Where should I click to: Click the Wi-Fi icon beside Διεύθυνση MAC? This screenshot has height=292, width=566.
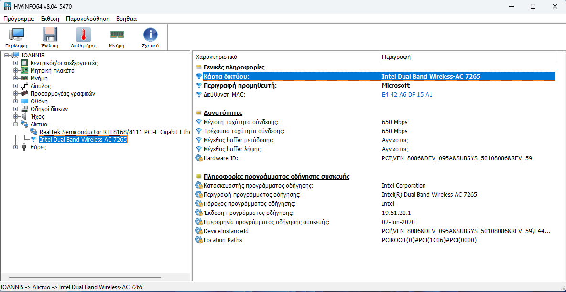(x=198, y=95)
